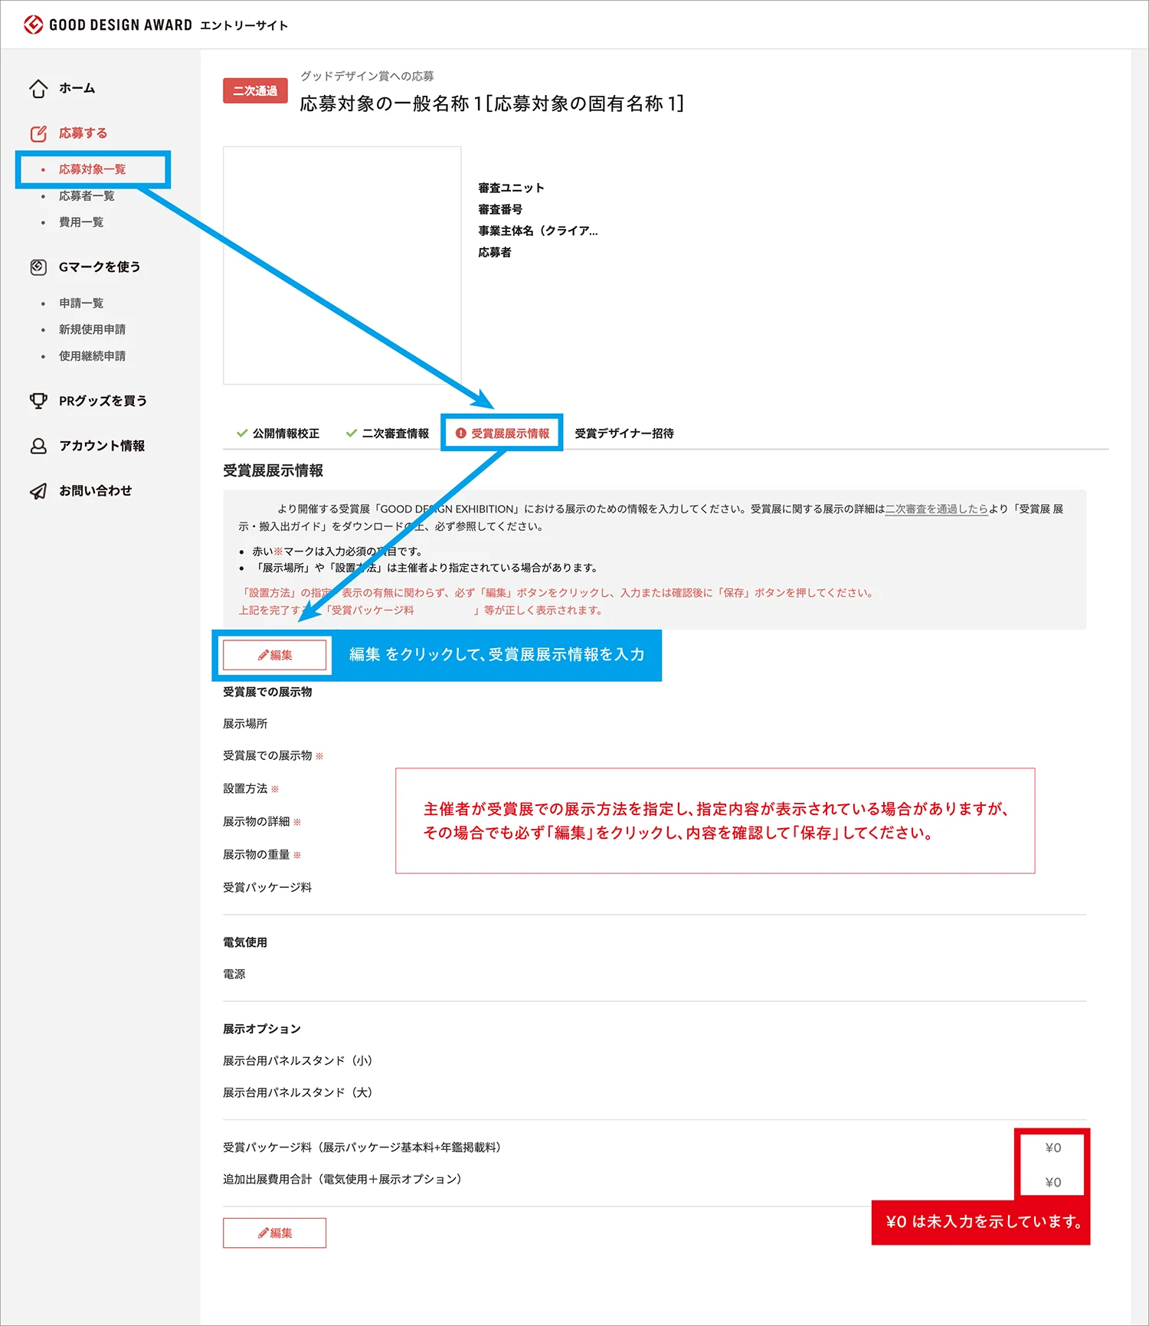1149x1326 pixels.
Task: Click the home icon beside ホーム
Action: pos(38,89)
